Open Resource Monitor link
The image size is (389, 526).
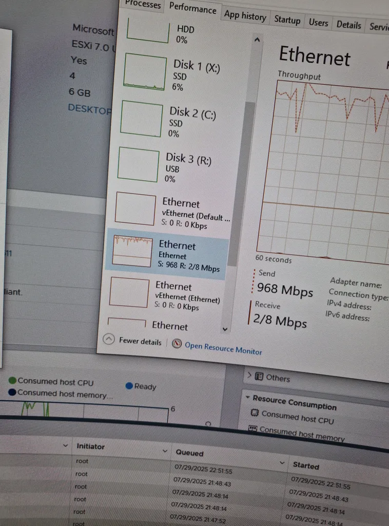point(223,348)
